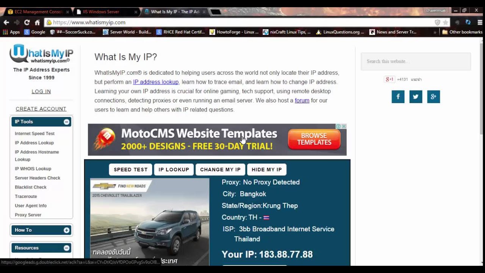Screen dimensions: 485x273
Task: Open the Server World bookmark
Action: [127, 32]
